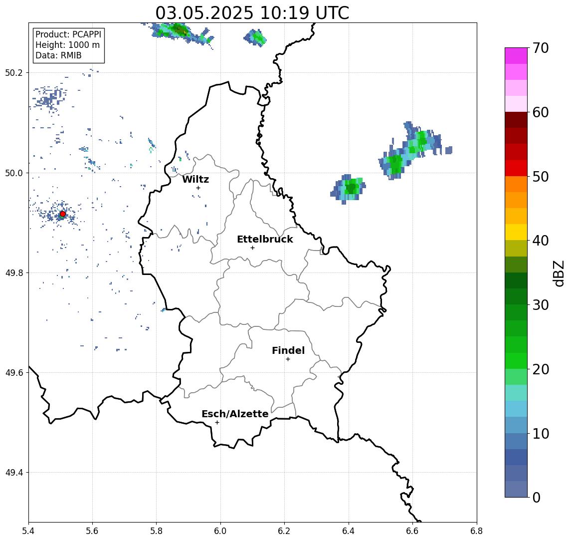Click the red radar location marker
This screenshot has height=541, width=571.
[x=63, y=214]
